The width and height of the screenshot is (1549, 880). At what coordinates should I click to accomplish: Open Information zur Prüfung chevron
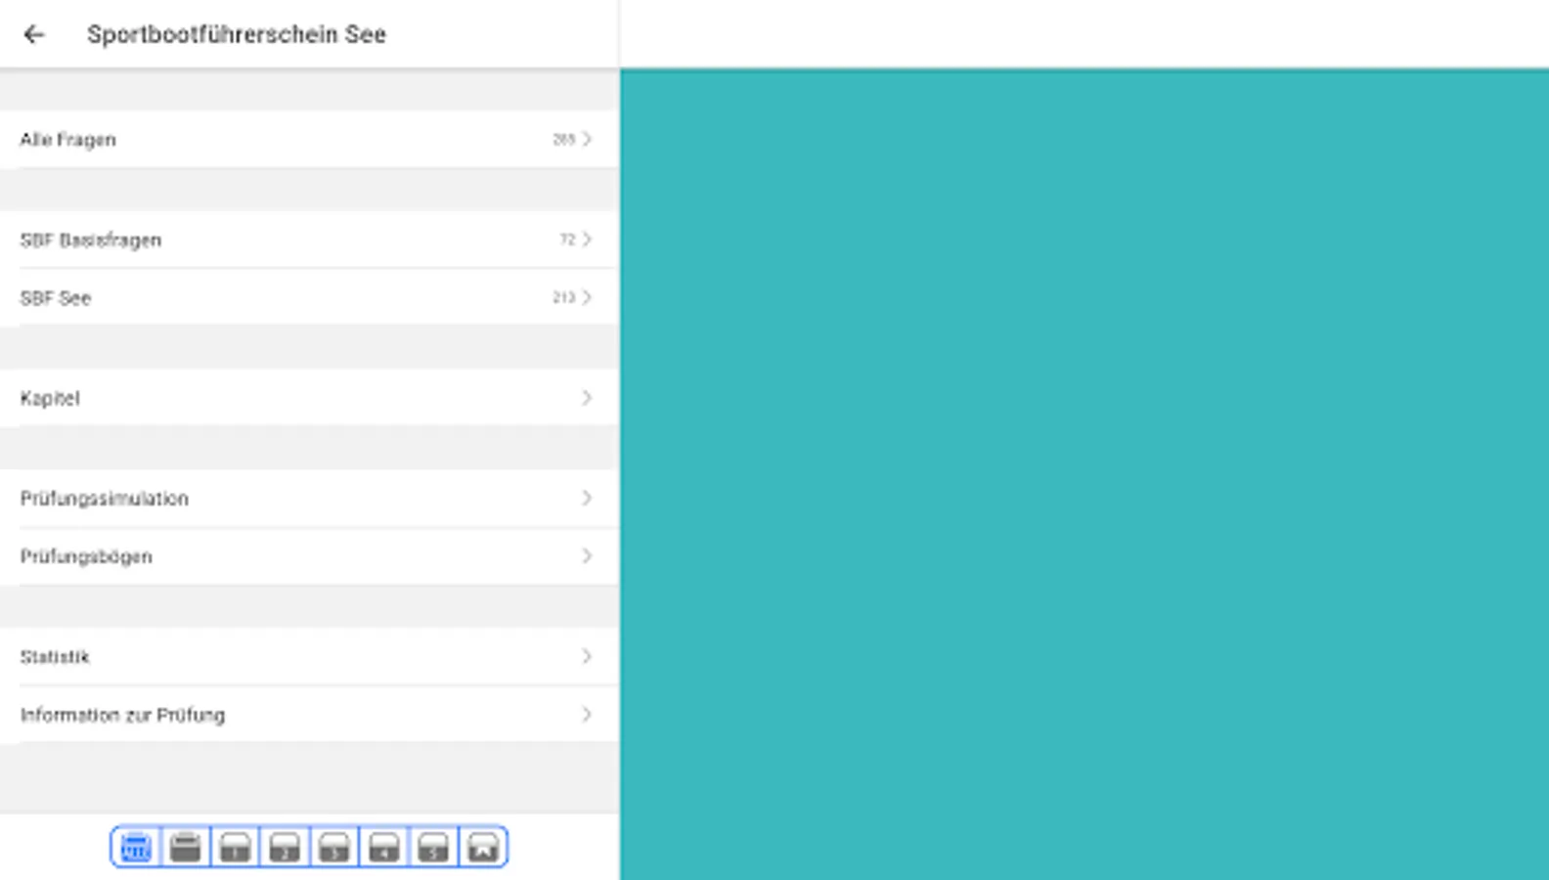587,714
